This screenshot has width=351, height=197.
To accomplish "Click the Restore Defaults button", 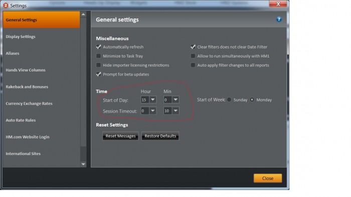I will tap(160, 136).
